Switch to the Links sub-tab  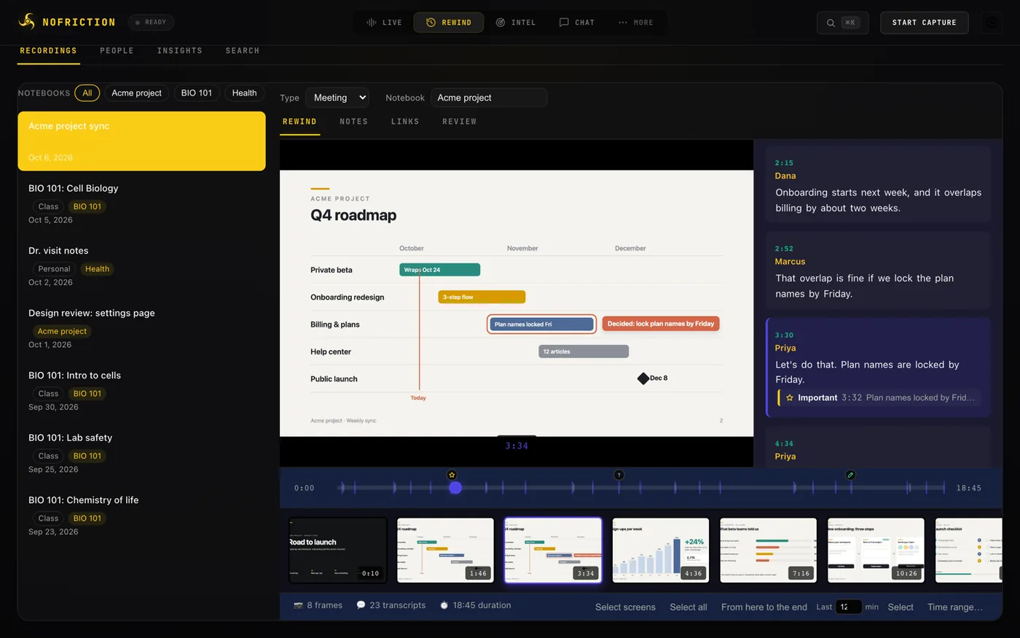click(405, 122)
